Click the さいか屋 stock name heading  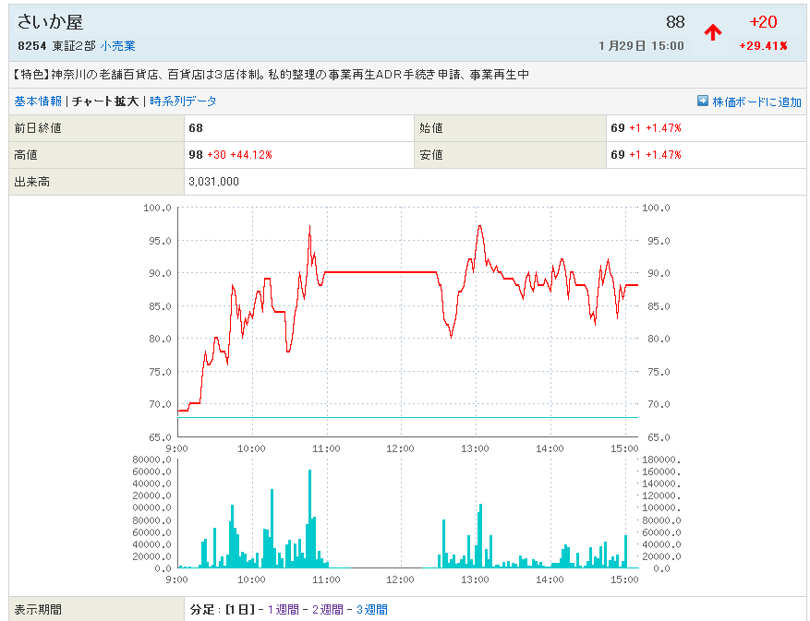(50, 22)
